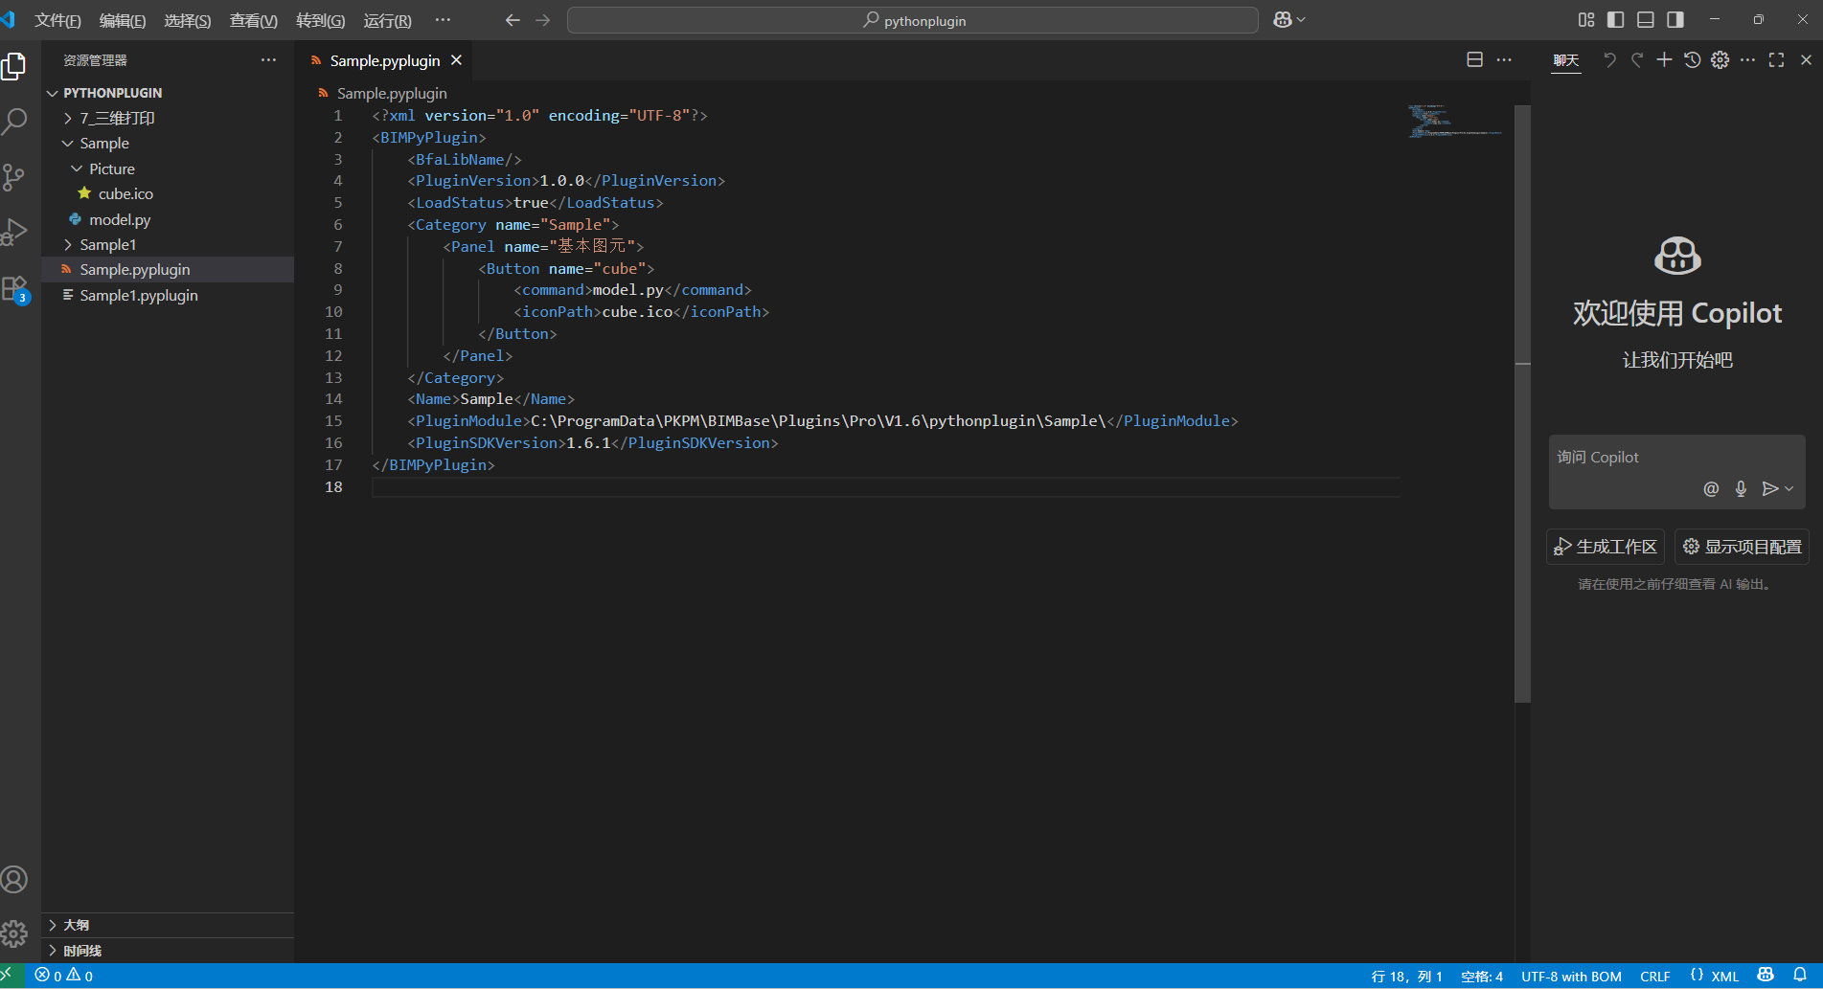The width and height of the screenshot is (1823, 989).
Task: Click the 显示项目配置 button
Action: coord(1742,547)
